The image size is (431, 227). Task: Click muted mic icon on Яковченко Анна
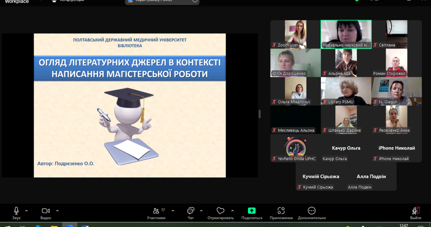(x=375, y=131)
